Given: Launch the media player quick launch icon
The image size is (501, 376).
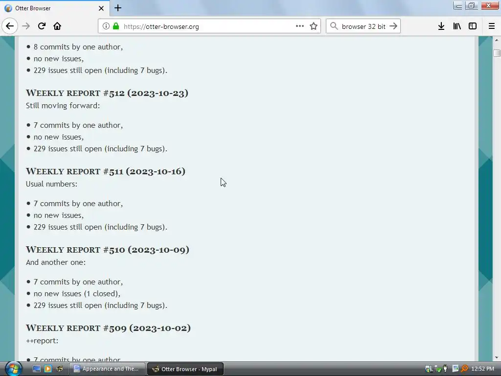Looking at the screenshot, I should 48,369.
